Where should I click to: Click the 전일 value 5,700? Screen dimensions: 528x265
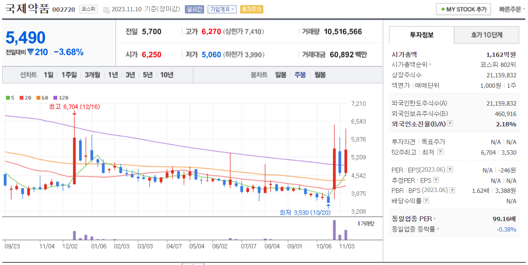152,32
